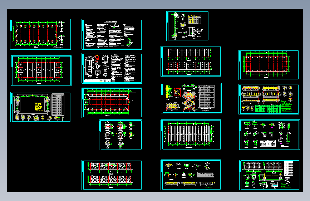Click the gray table in the connection details sheet
The height and width of the screenshot is (201, 310).
pos(206,175)
